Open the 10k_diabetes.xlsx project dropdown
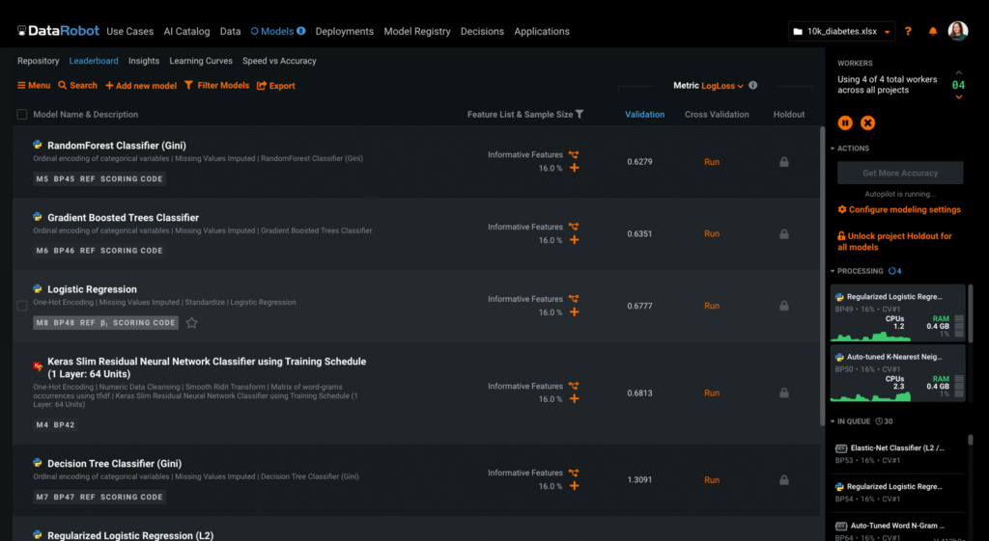Screen dimensions: 989x541 click(x=841, y=31)
